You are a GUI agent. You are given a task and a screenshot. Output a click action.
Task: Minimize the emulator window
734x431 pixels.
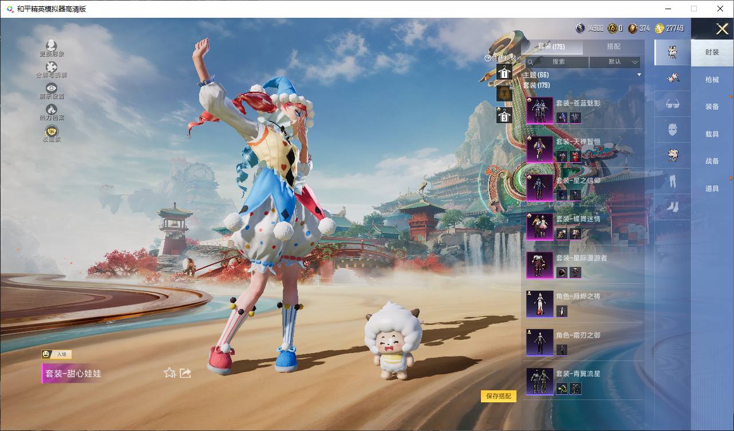(668, 9)
